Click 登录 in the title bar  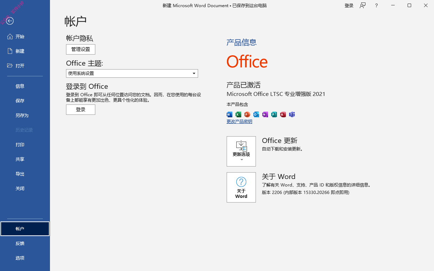point(349,5)
